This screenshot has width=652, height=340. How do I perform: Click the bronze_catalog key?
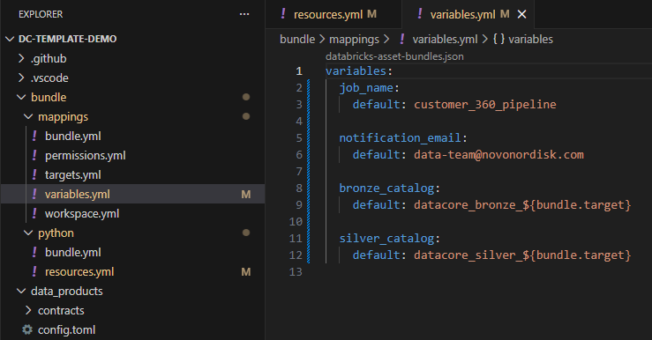click(386, 188)
